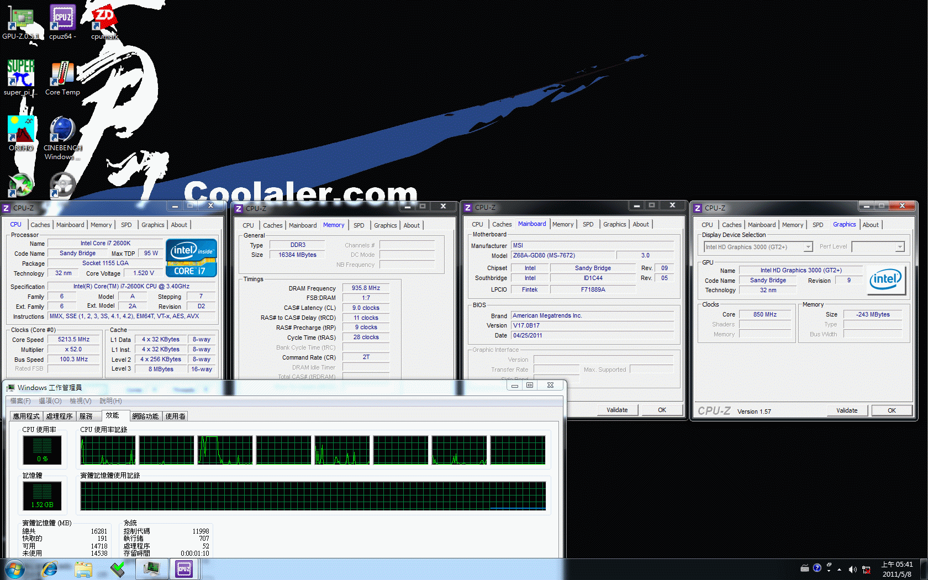Select CPU tab in Memory CPU-Z window
The image size is (928, 580).
(x=248, y=225)
